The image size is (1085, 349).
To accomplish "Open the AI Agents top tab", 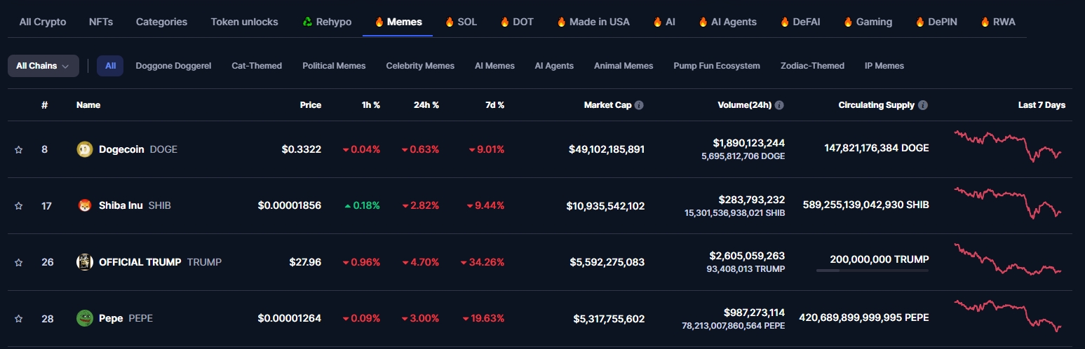I will pyautogui.click(x=728, y=22).
